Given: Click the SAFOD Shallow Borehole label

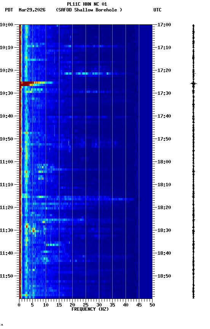Looking at the screenshot, I should point(89,10).
